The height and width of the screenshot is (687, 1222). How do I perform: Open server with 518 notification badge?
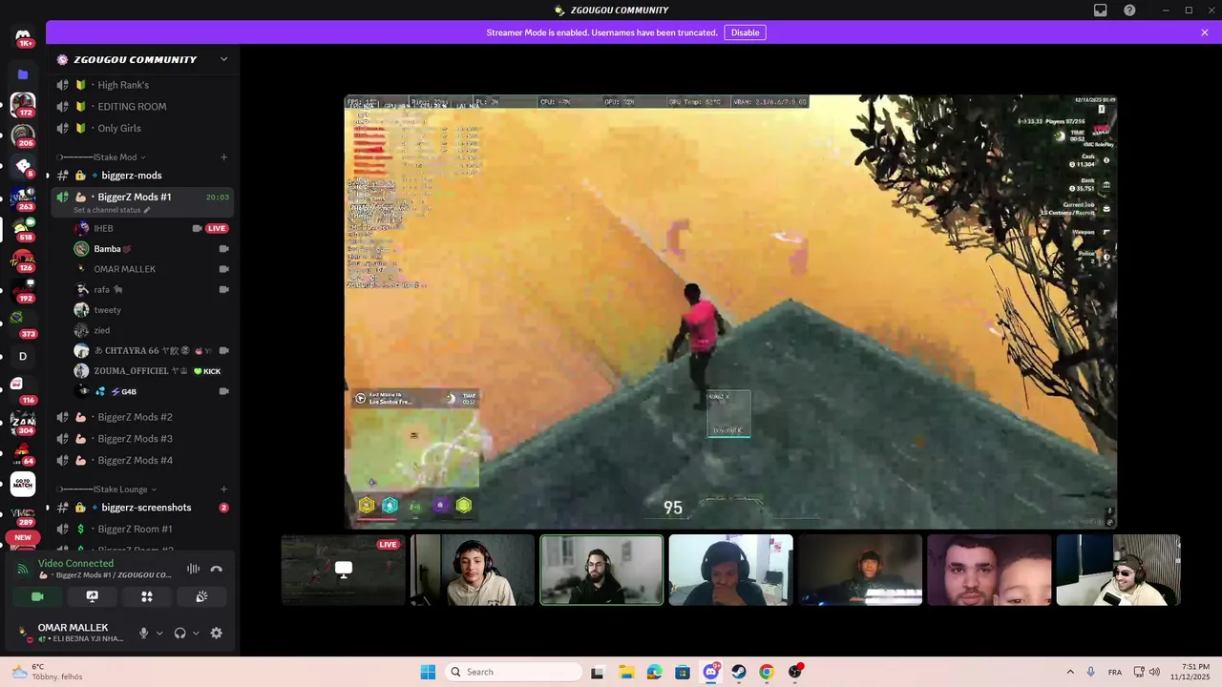[23, 229]
